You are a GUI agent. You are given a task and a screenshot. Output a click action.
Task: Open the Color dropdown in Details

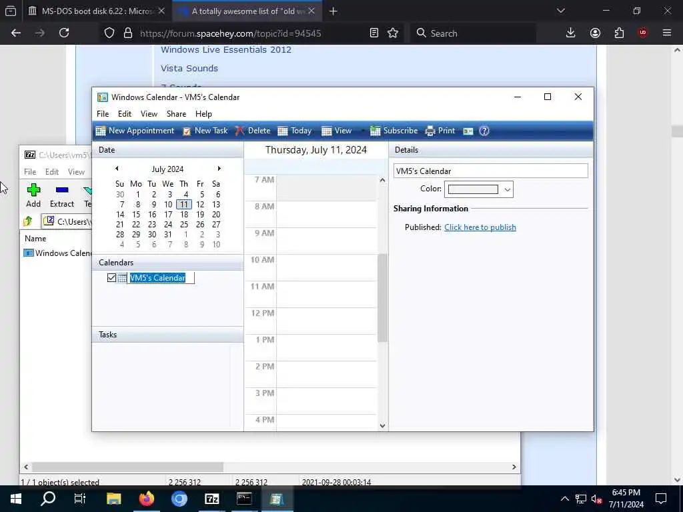coord(507,189)
